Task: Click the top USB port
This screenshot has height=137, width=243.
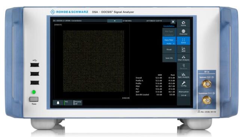Action: tap(34, 65)
